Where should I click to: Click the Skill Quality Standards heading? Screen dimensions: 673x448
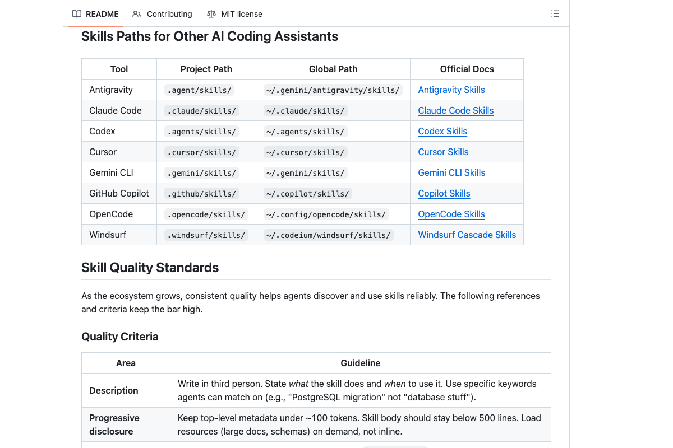pyautogui.click(x=150, y=268)
